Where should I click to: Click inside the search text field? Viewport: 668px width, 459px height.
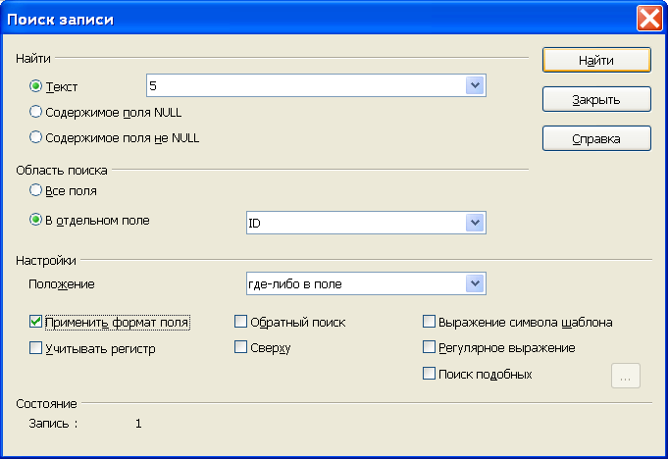pyautogui.click(x=306, y=85)
